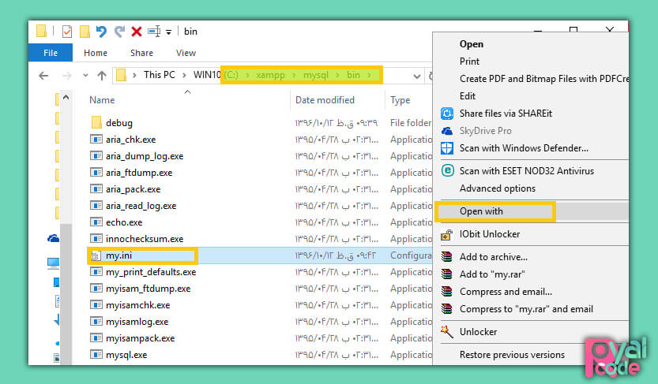The width and height of the screenshot is (658, 384).
Task: Open the address bar history dropdown
Action: [x=417, y=76]
